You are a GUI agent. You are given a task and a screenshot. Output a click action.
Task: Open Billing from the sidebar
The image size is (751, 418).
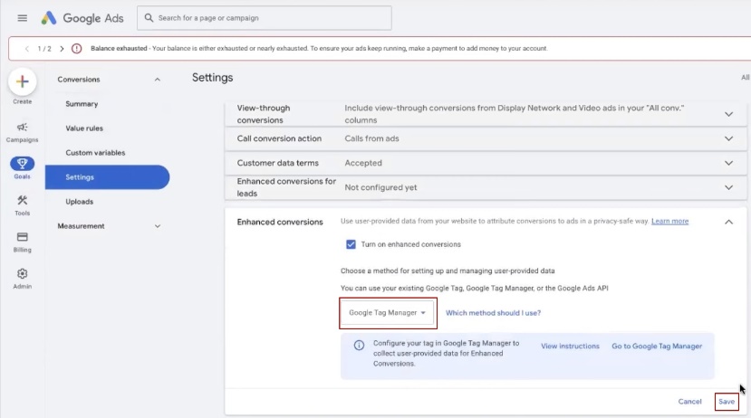pos(23,237)
